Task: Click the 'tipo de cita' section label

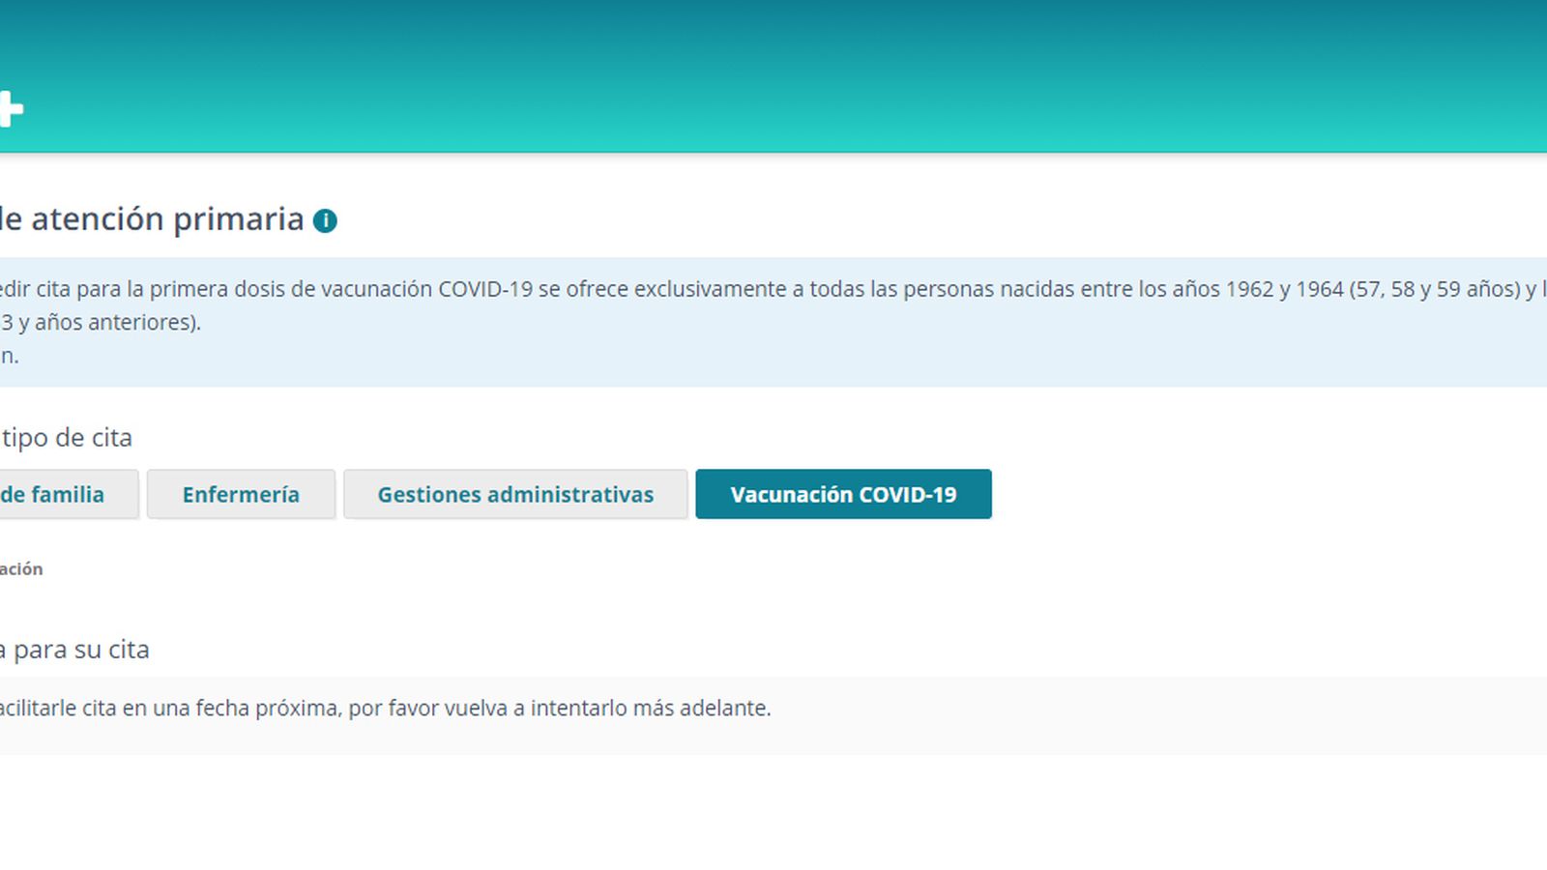Action: click(x=68, y=437)
